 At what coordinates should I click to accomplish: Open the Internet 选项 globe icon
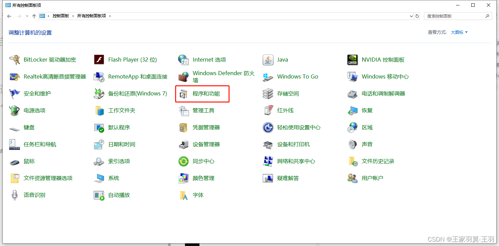[x=184, y=60]
